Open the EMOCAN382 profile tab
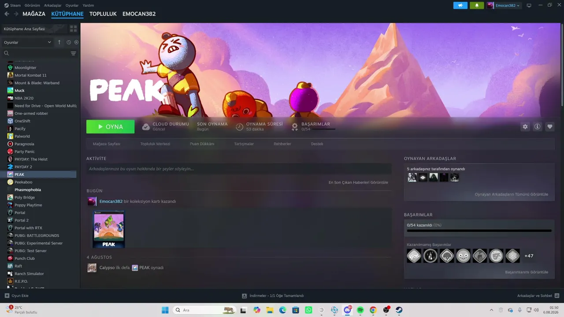 coord(139,14)
